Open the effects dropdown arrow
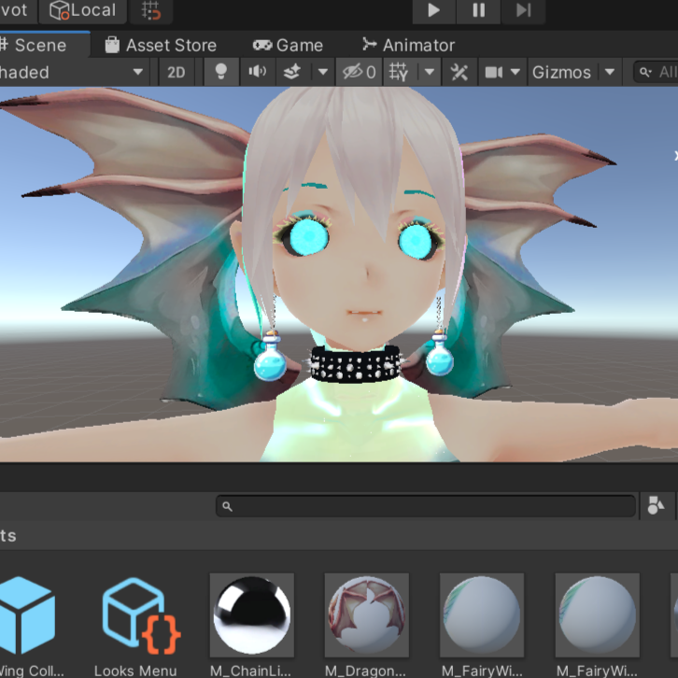 322,72
